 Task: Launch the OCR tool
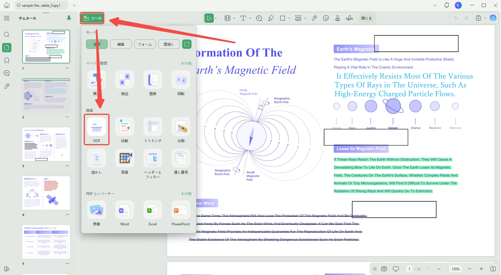[97, 130]
